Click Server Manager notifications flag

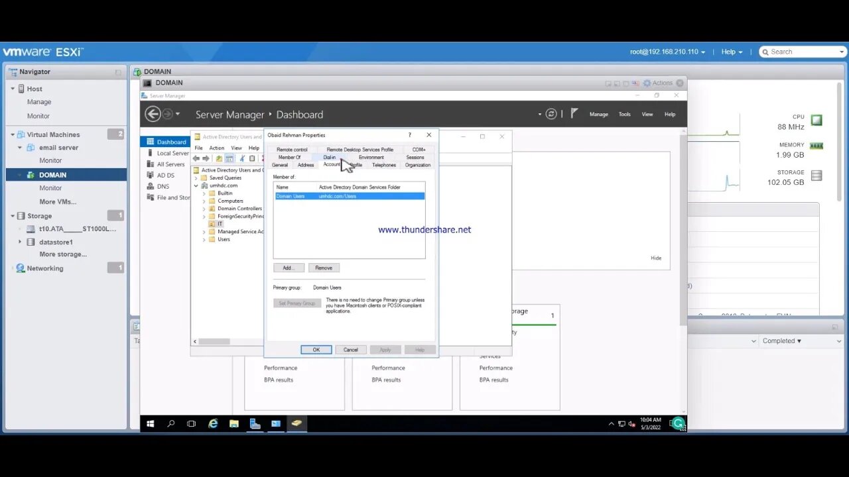[574, 113]
